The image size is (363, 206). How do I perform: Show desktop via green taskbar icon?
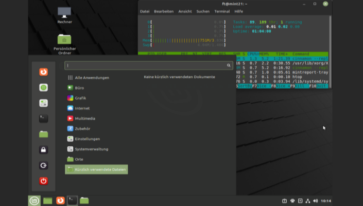(48, 200)
